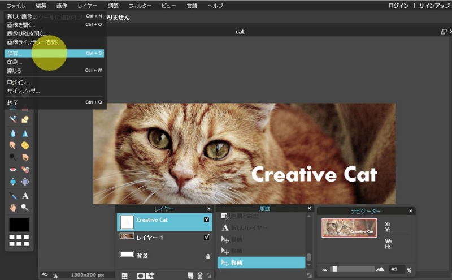This screenshot has height=280, width=452.
Task: Open the レイヤー menu
Action: click(88, 6)
